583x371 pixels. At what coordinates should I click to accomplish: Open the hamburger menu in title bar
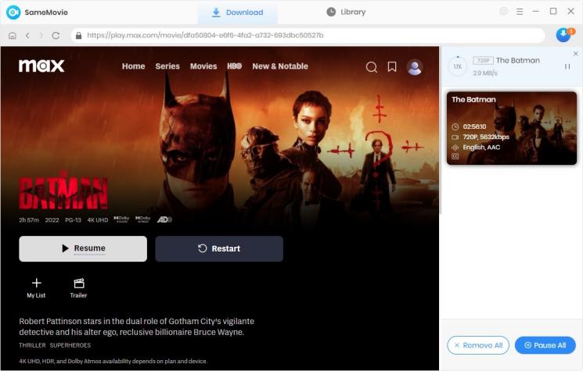point(520,12)
